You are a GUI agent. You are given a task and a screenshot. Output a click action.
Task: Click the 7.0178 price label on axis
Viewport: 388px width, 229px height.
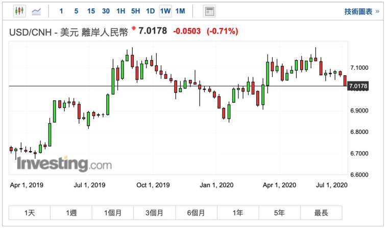click(358, 86)
